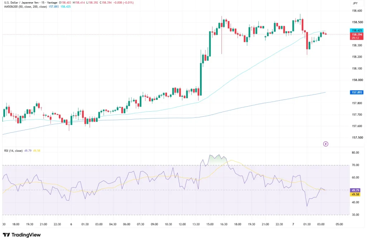Click the 157.500 price axis label
The height and width of the screenshot is (242, 367).
click(x=357, y=137)
